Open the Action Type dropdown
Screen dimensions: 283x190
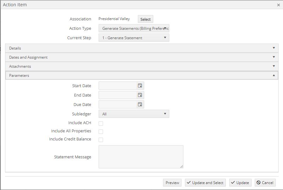[x=134, y=28]
